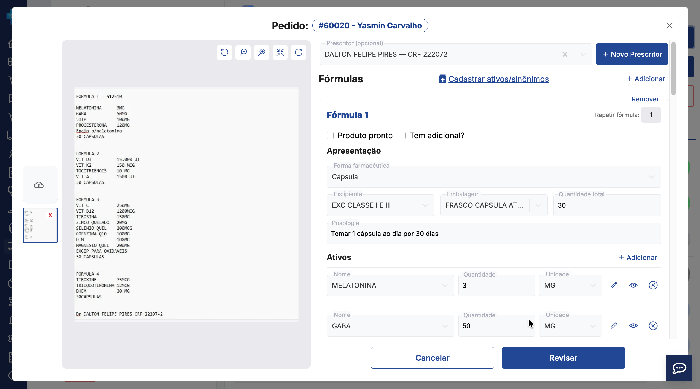Fit the prescription image to view

pos(280,52)
